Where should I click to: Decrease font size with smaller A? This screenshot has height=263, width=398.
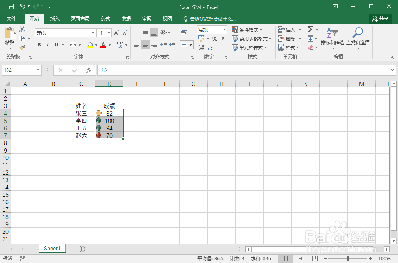pos(125,33)
